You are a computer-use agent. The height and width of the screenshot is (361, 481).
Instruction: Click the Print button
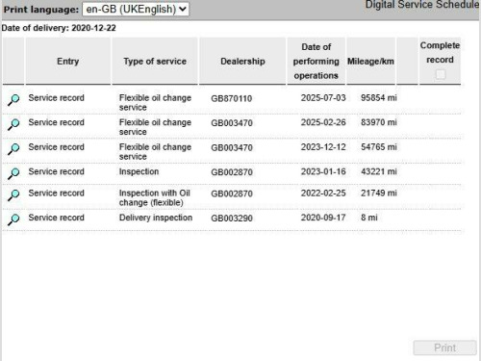point(444,348)
